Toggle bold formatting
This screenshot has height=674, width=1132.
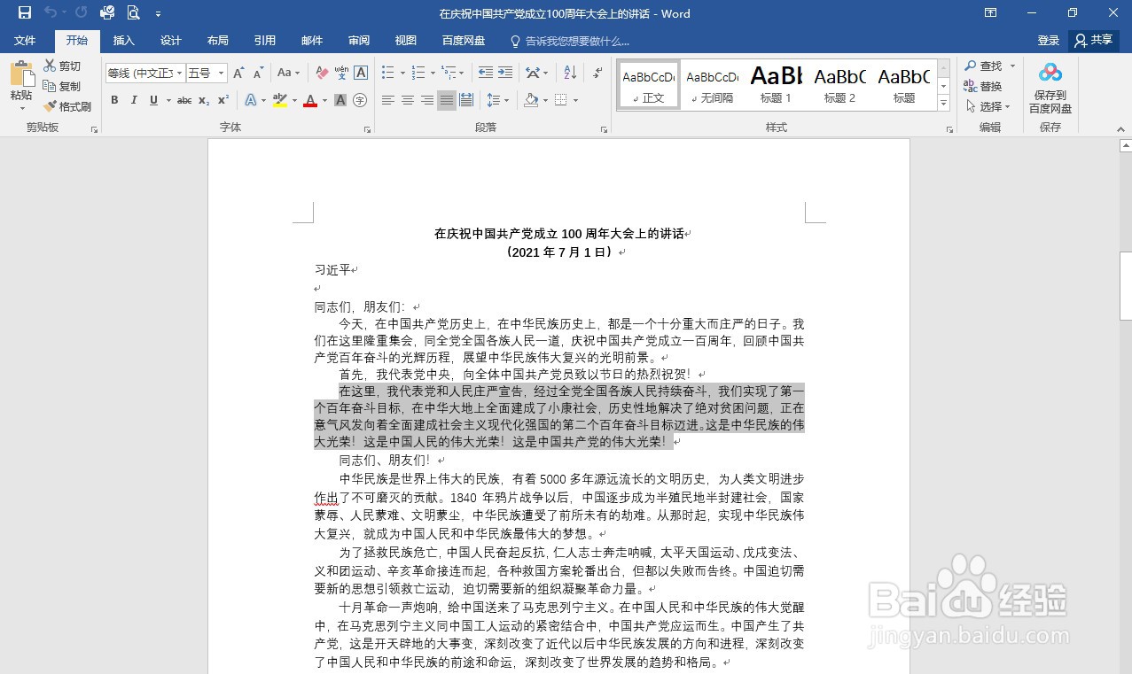114,100
